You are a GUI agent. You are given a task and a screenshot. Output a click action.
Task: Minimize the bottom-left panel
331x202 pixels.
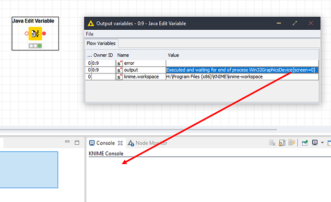[x=67, y=142]
